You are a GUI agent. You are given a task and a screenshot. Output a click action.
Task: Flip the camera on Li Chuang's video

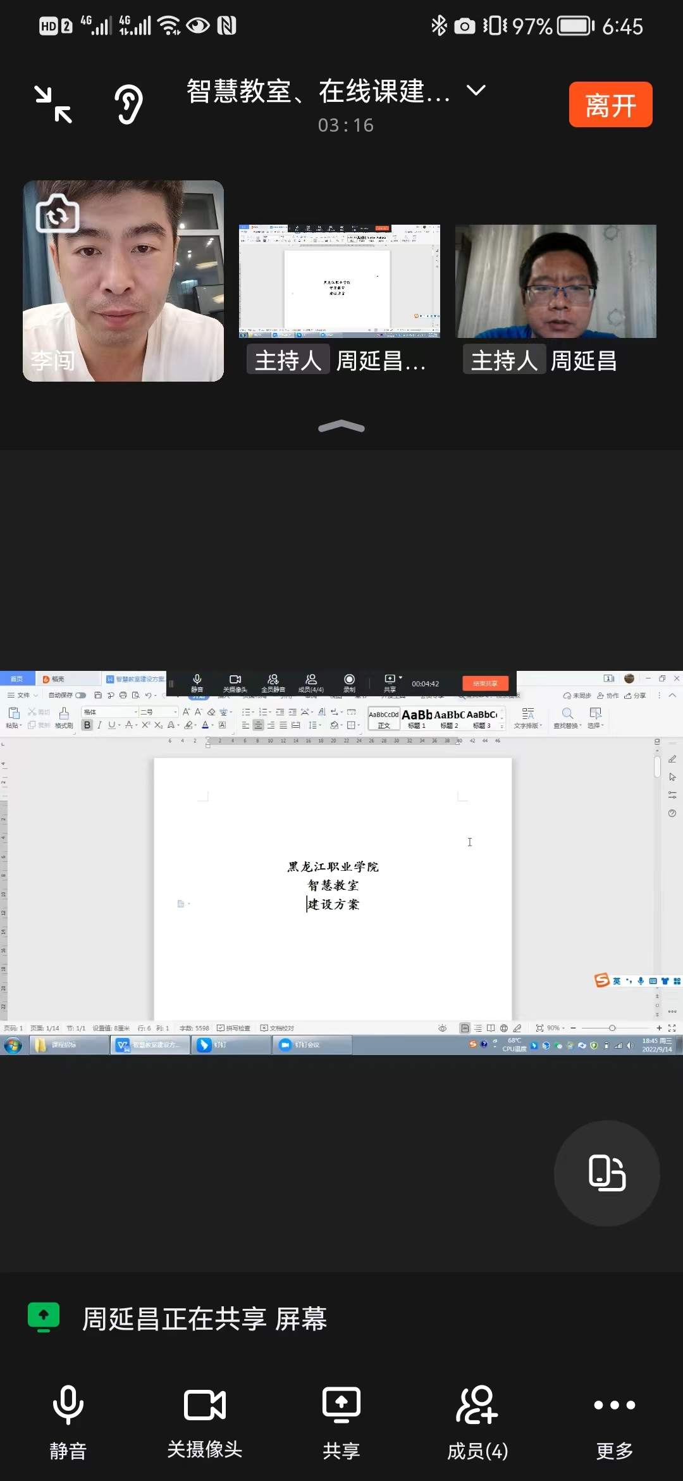(58, 214)
